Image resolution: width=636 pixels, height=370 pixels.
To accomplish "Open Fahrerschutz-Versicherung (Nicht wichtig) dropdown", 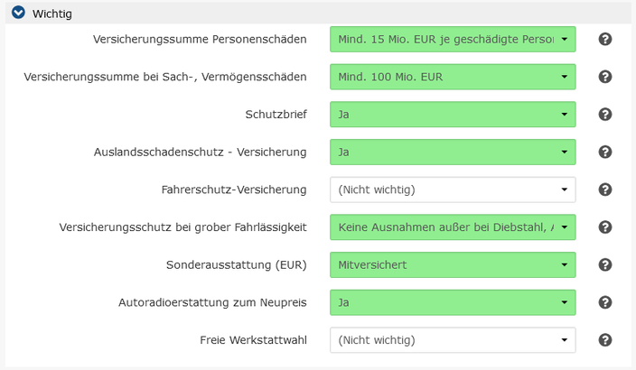I will [x=453, y=190].
